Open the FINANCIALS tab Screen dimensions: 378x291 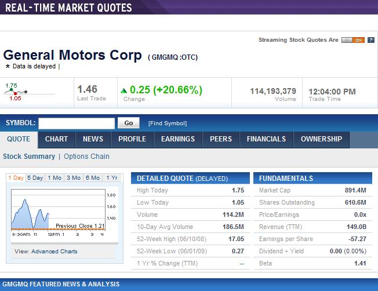[x=266, y=139]
